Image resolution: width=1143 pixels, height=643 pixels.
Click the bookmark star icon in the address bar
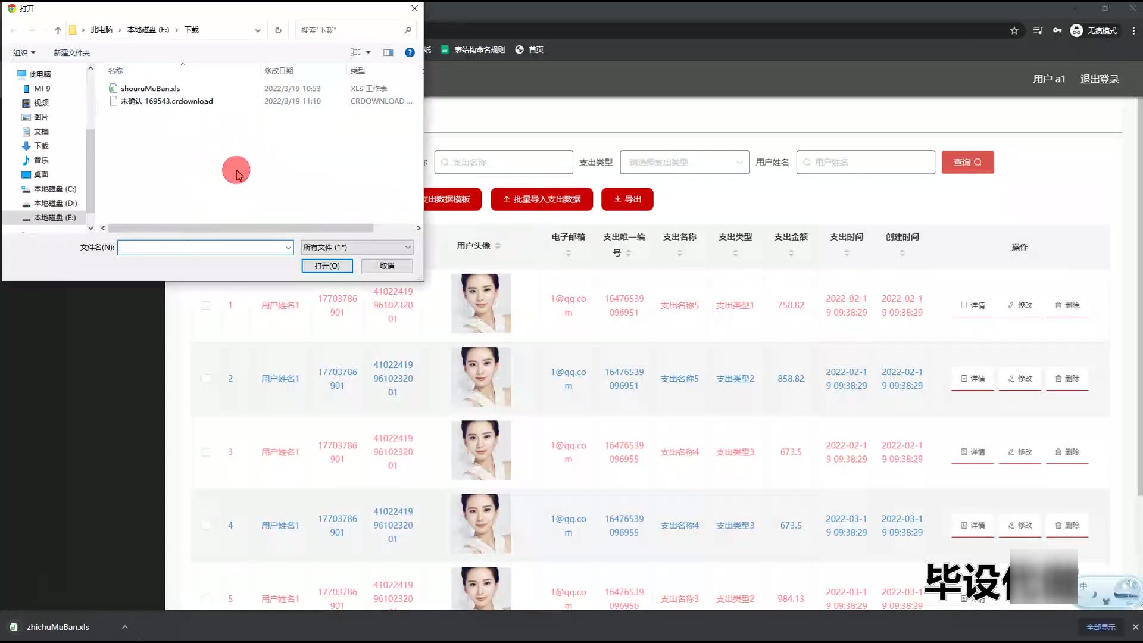click(x=1014, y=30)
